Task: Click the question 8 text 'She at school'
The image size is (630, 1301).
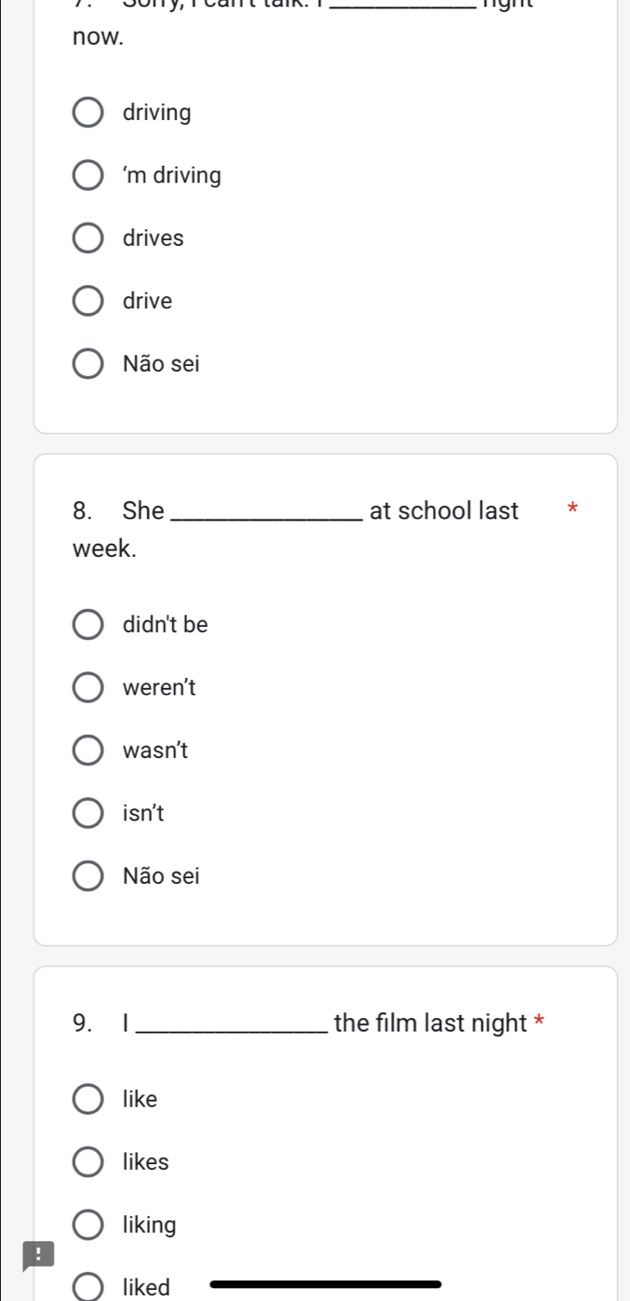Action: point(296,529)
